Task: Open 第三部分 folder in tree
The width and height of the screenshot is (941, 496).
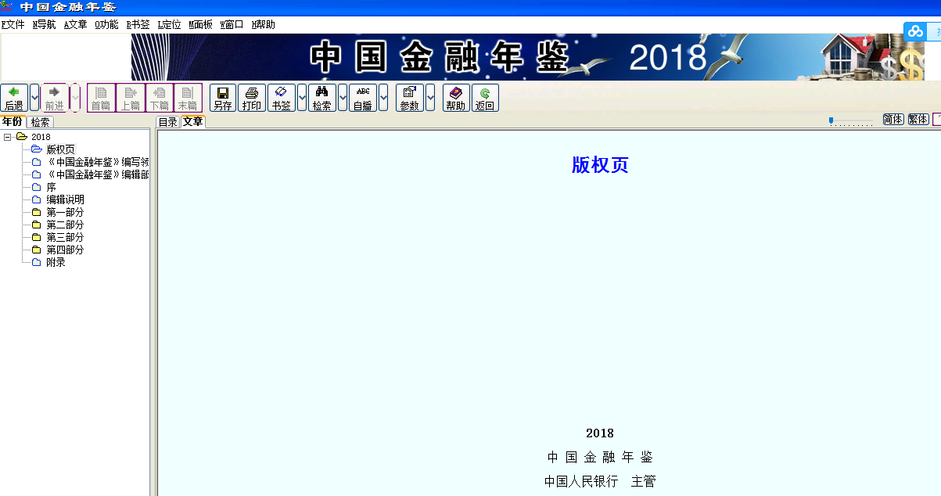Action: tap(65, 237)
